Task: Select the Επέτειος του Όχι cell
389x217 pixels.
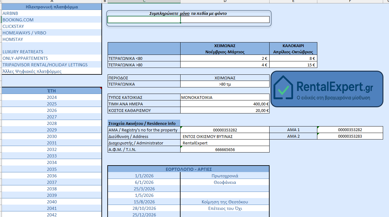Action: [x=225, y=208]
